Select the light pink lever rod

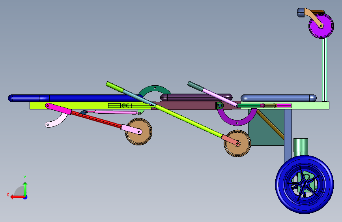coord(220,98)
